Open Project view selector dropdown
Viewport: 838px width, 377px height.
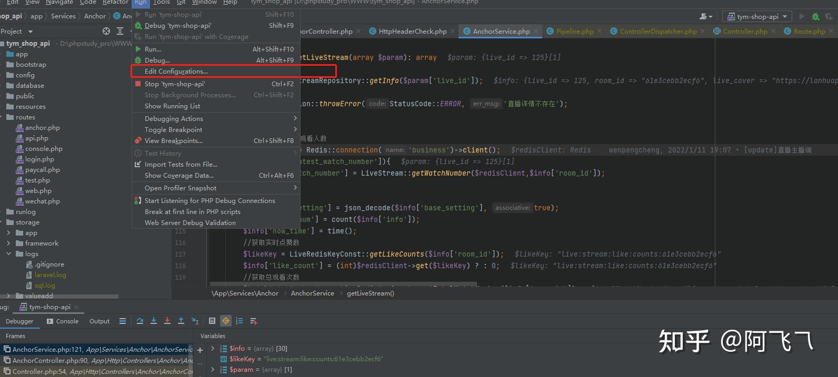[16, 31]
